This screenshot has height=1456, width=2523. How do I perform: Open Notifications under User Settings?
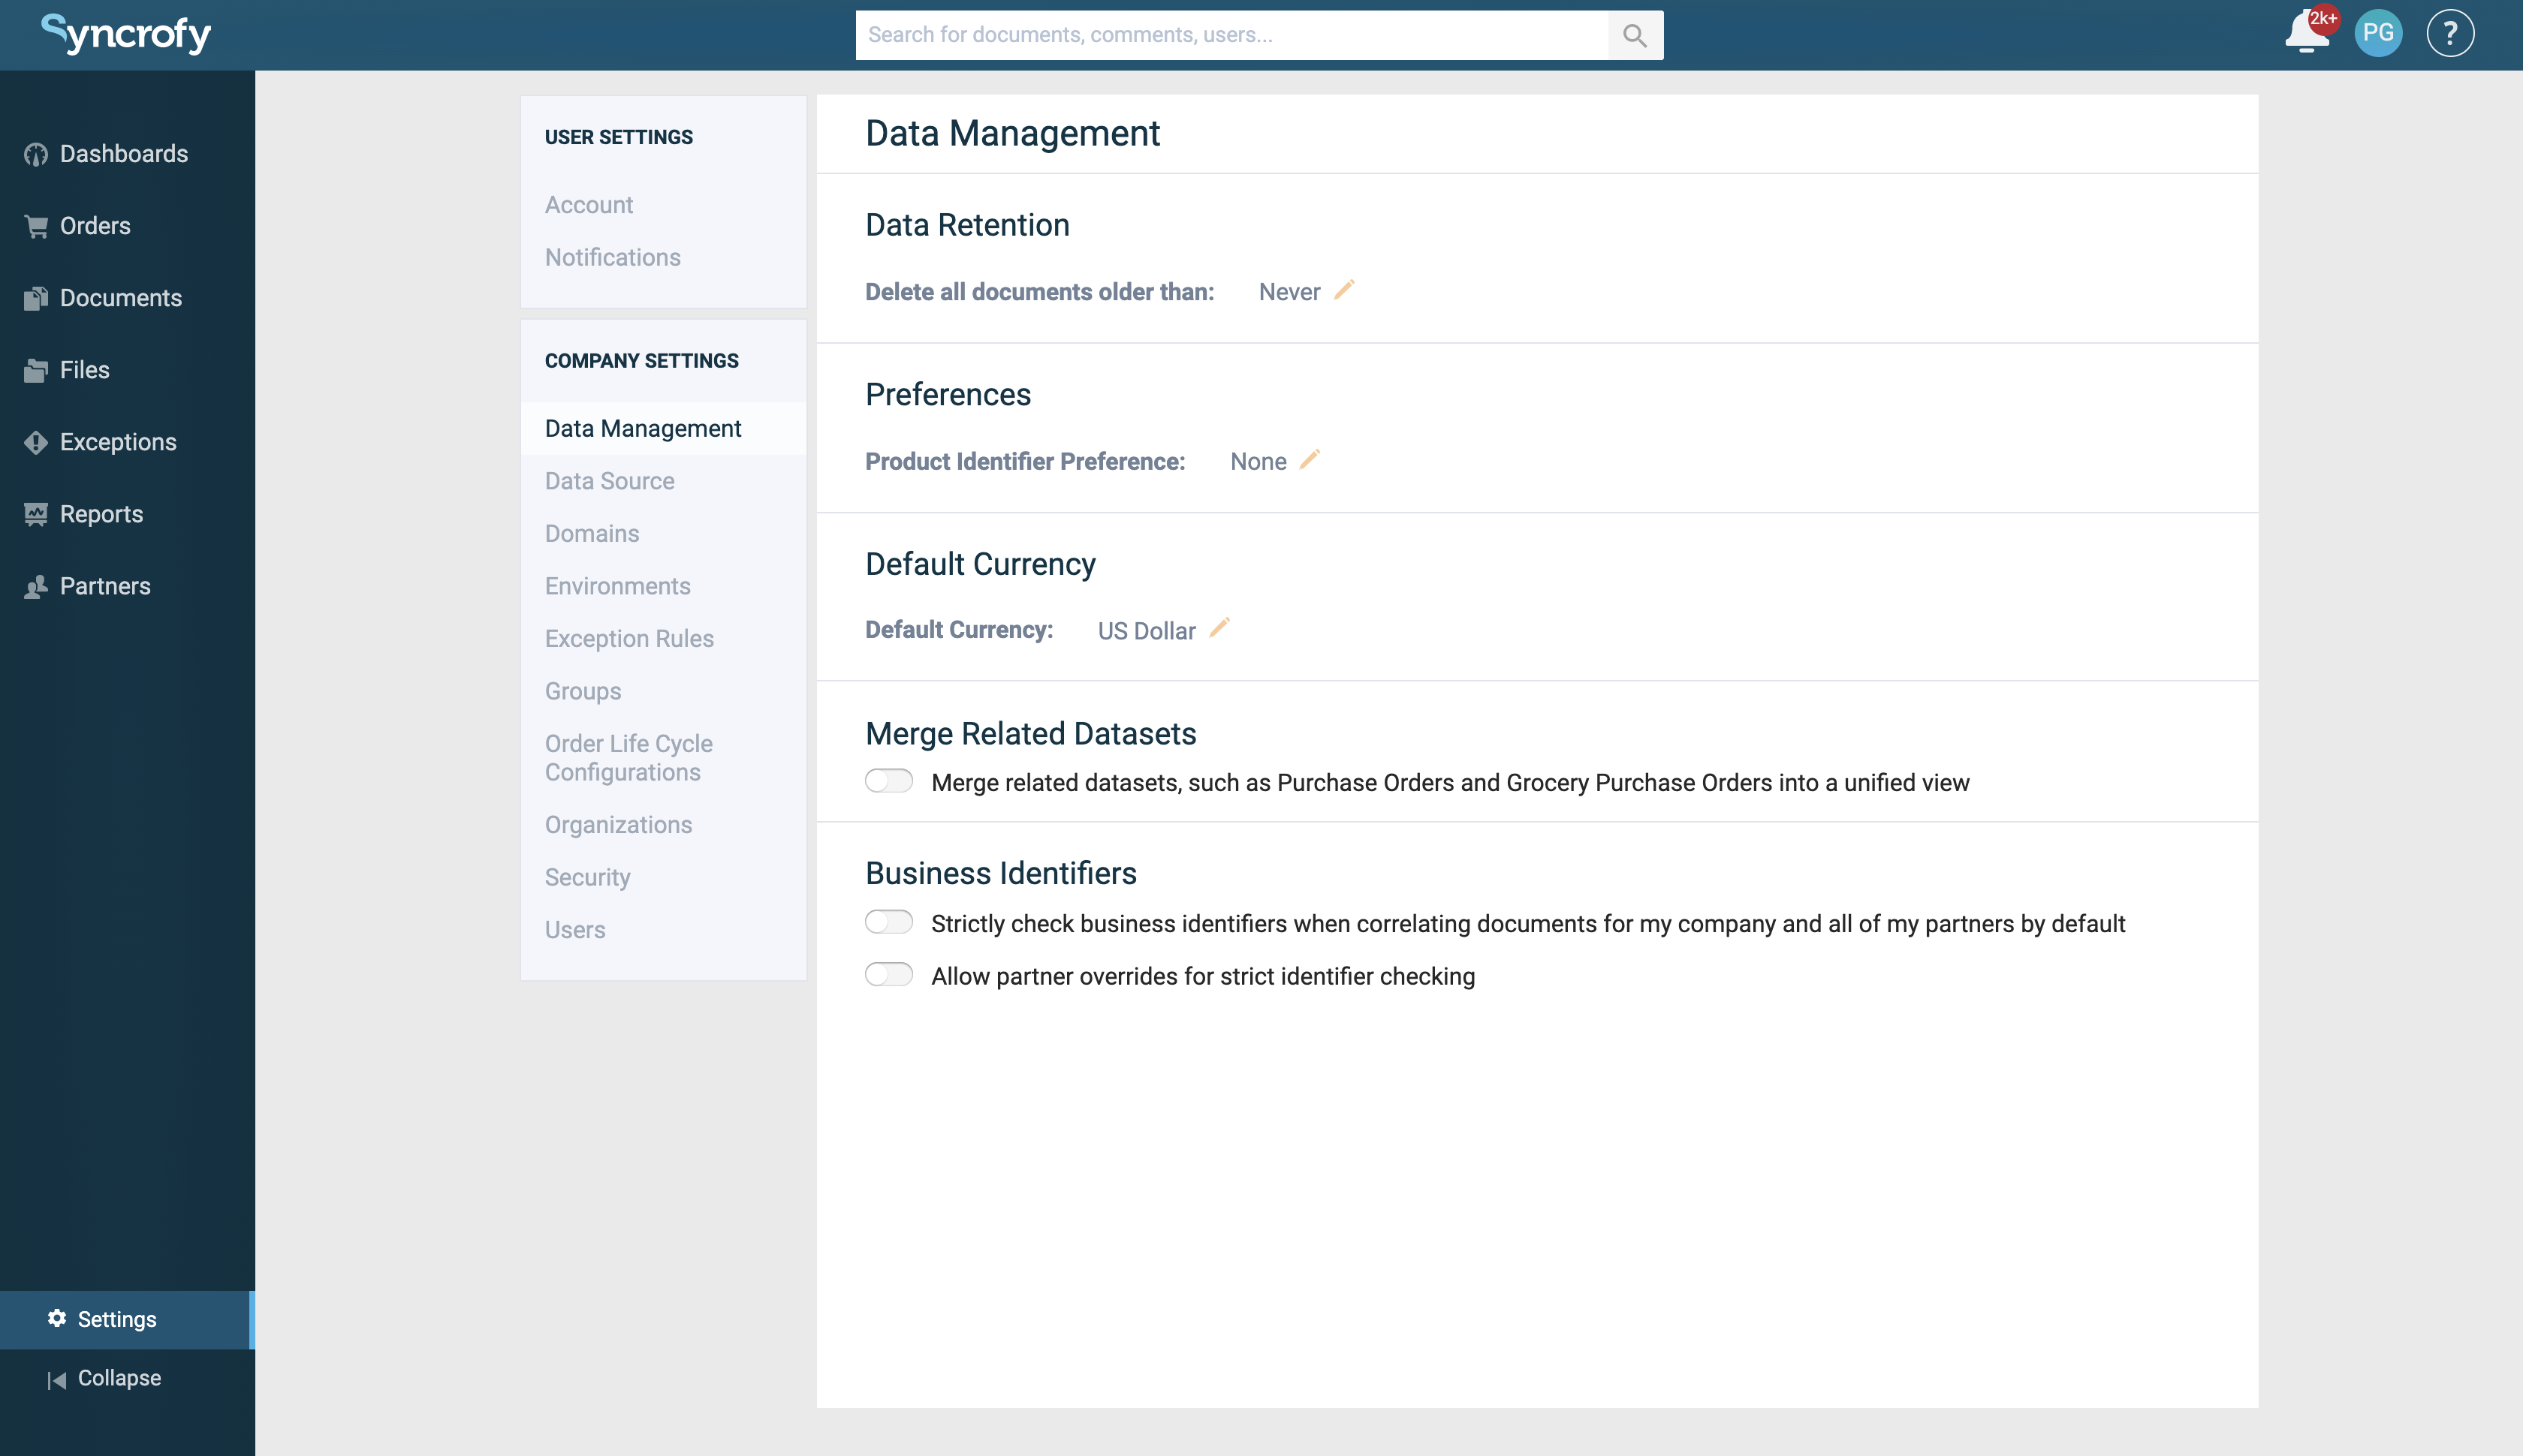pyautogui.click(x=612, y=257)
